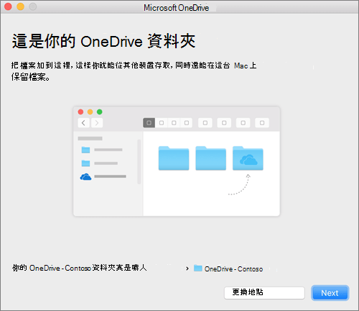Click the Finder illustration thumbnail
This screenshot has height=311, width=359.
tap(177, 161)
